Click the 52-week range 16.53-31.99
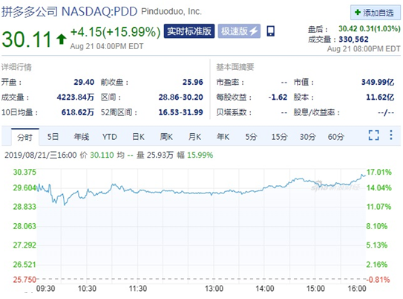The height and width of the screenshot is (299, 403). pos(180,112)
